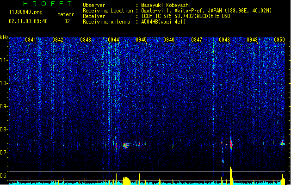Click the 0946 time marker
The height and width of the screenshot is (185, 291).
coord(169,40)
